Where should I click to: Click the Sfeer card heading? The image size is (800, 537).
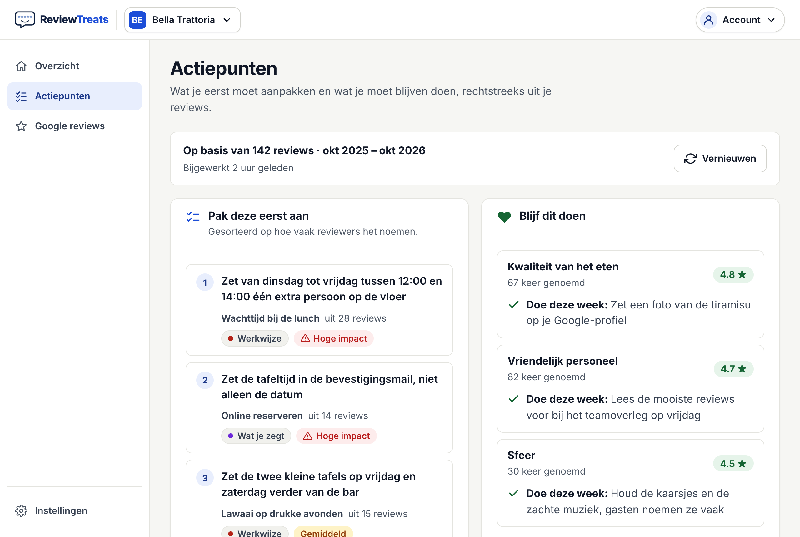[521, 455]
